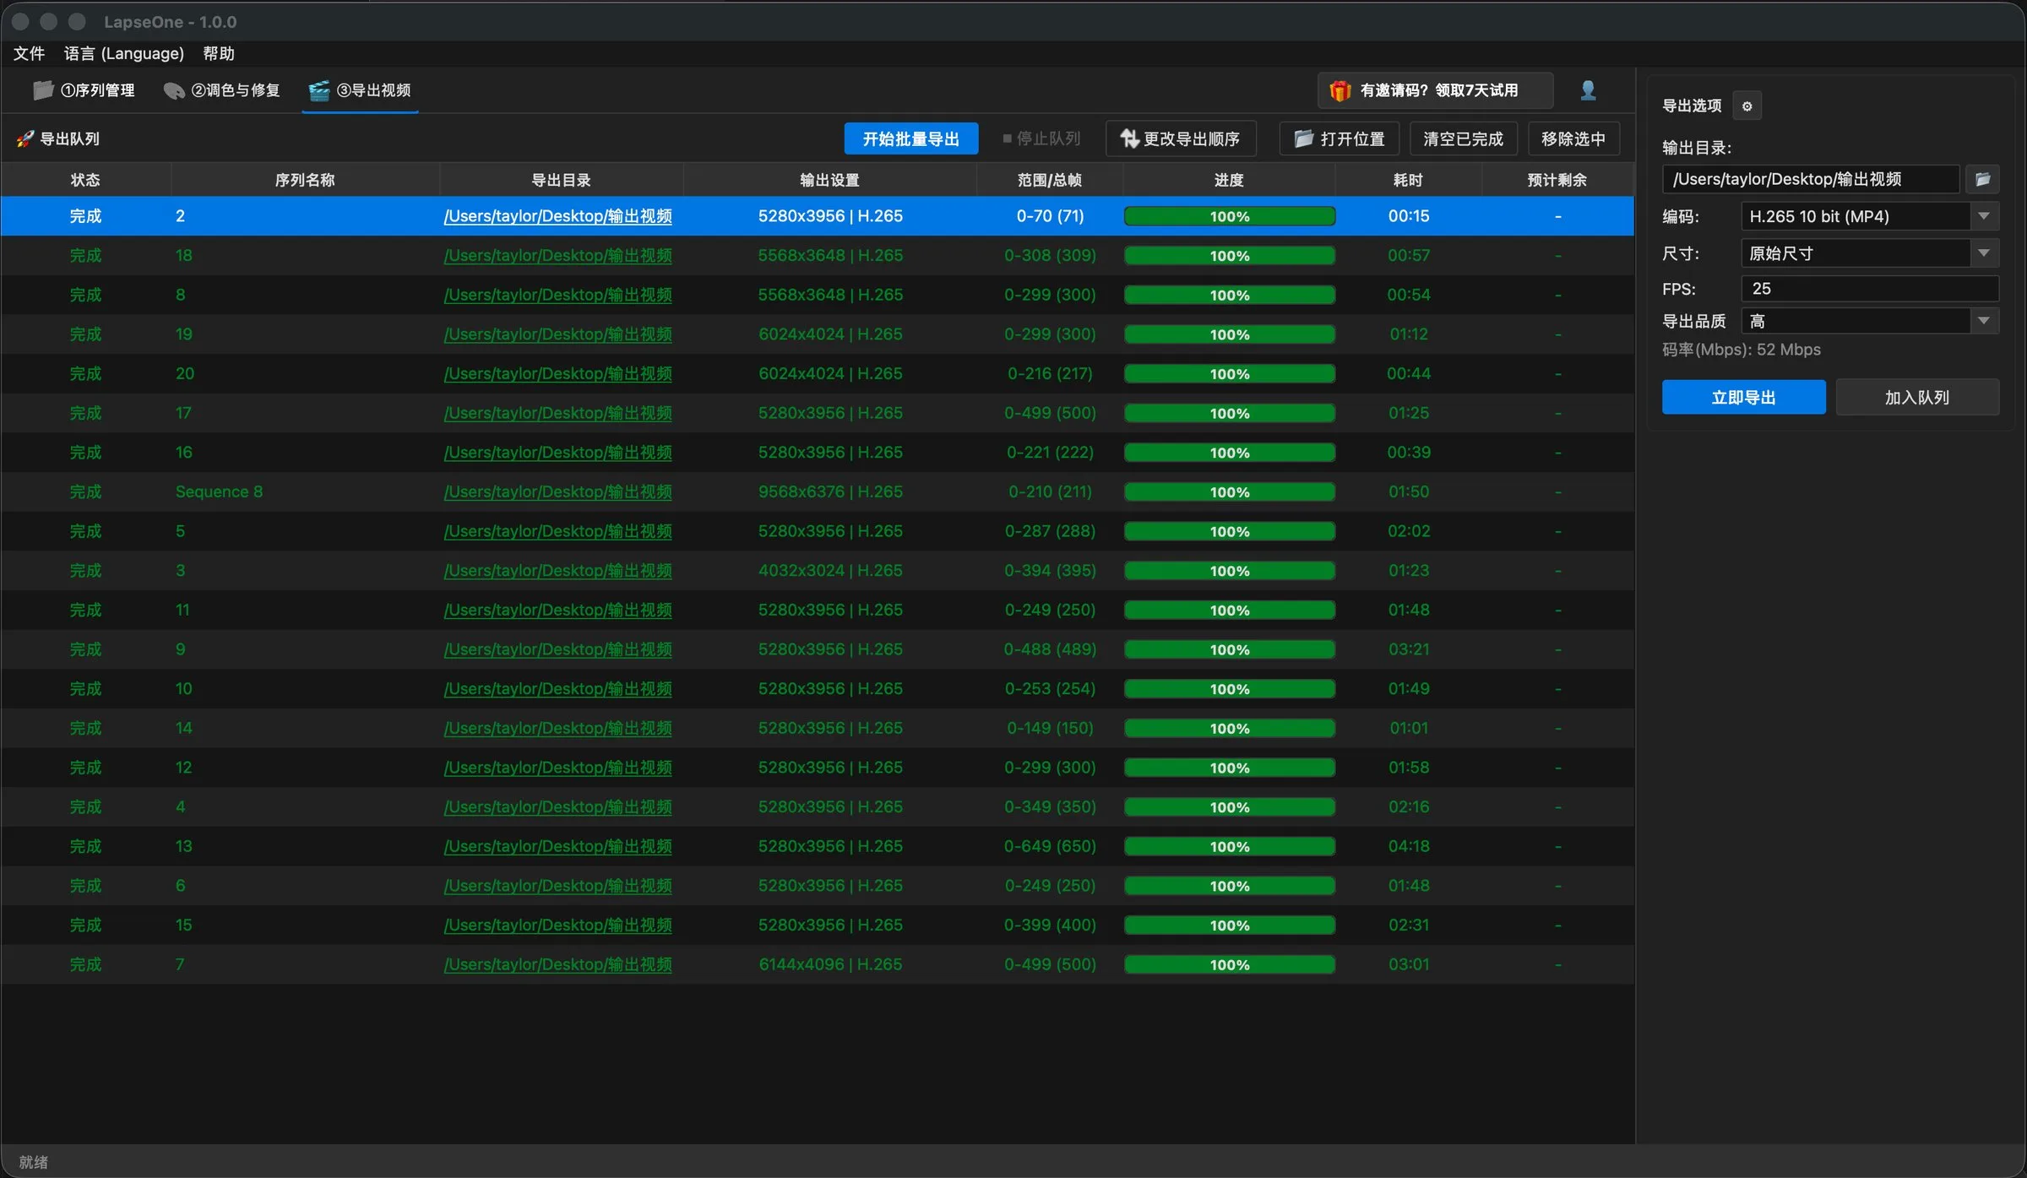The height and width of the screenshot is (1178, 2027).
Task: Click the 输出目录 path input field
Action: [1811, 179]
